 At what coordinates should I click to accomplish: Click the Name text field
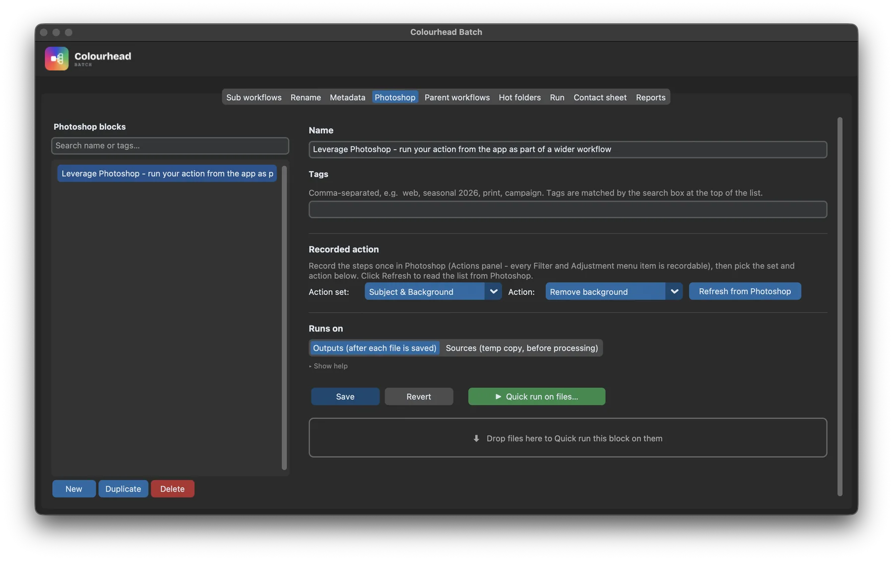(x=568, y=149)
